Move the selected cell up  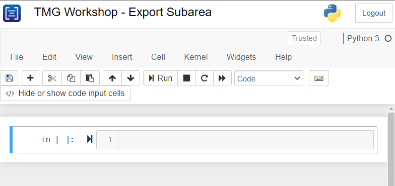[112, 78]
